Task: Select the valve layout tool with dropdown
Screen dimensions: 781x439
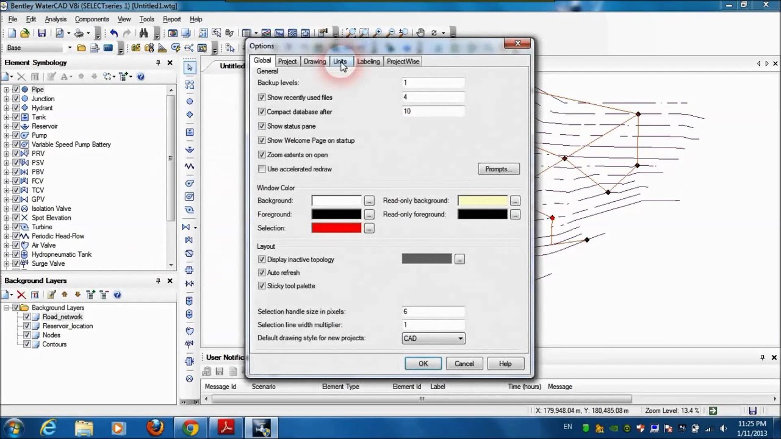Action: click(x=190, y=227)
